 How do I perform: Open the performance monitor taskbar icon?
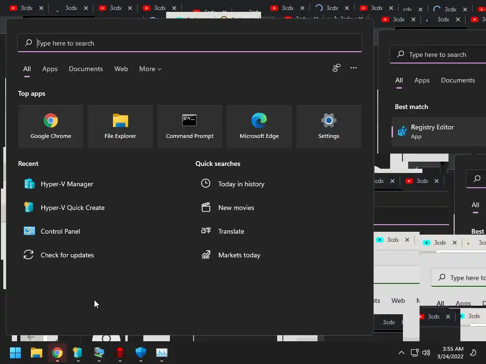pyautogui.click(x=162, y=353)
